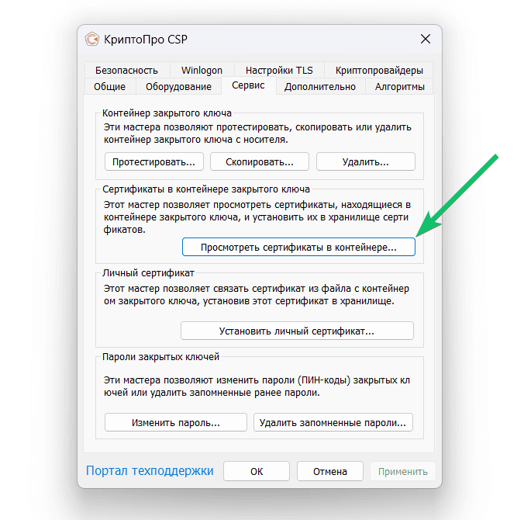Open the Winlogon tab

point(202,71)
